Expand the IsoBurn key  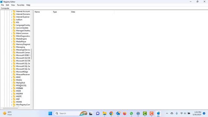coord(12,20)
